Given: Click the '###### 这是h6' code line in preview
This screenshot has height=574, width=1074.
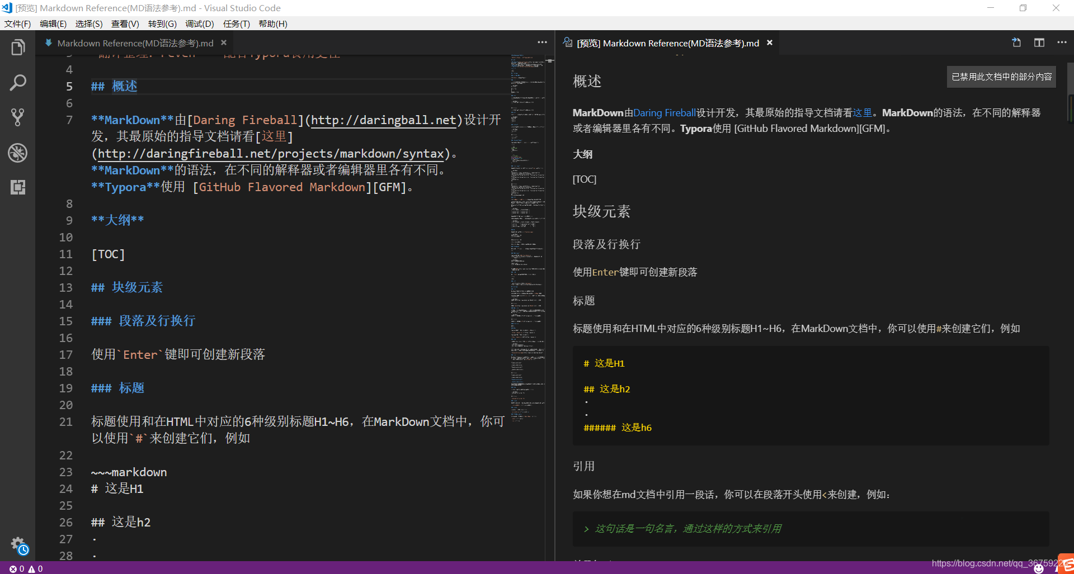Looking at the screenshot, I should tap(618, 428).
